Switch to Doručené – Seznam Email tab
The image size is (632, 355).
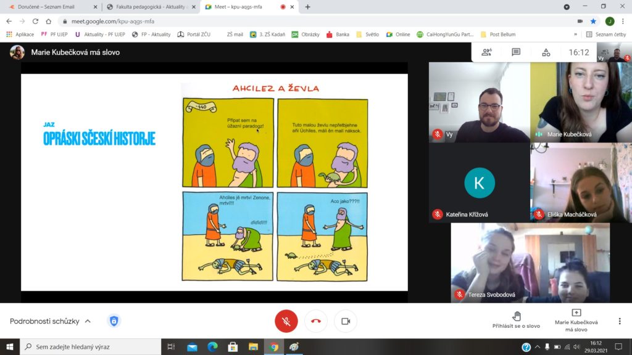pyautogui.click(x=52, y=7)
